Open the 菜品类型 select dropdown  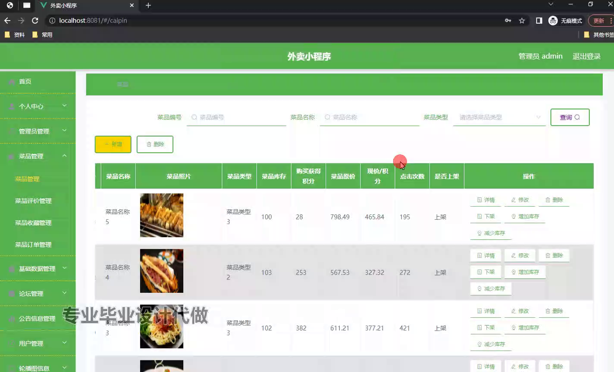(500, 118)
